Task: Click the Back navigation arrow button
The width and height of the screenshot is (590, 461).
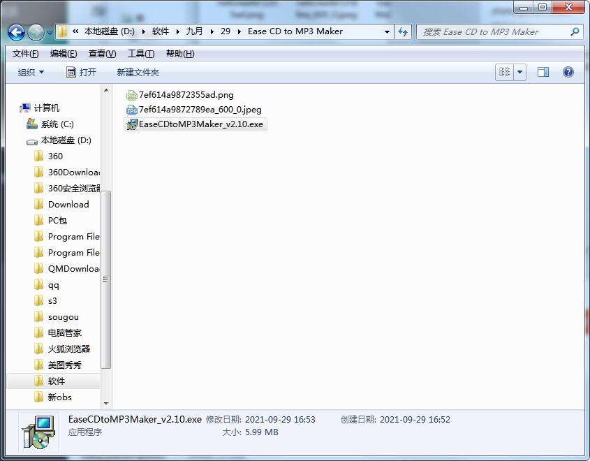Action: pos(16,32)
